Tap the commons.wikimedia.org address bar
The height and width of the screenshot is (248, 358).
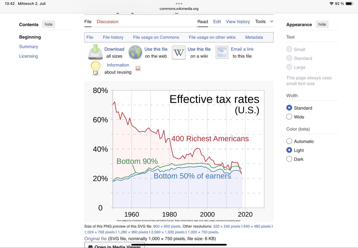click(179, 9)
